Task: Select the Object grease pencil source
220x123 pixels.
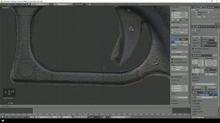Action: (184, 39)
